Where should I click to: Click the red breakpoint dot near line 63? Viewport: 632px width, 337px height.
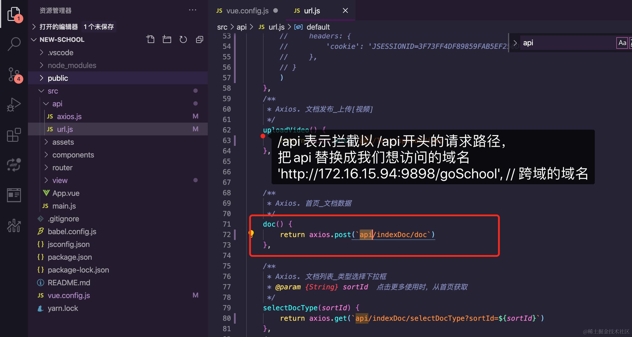[263, 136]
